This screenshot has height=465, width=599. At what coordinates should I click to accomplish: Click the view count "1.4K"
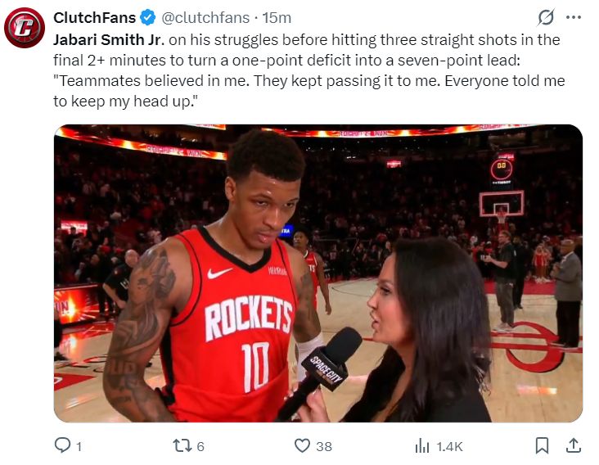click(x=449, y=446)
